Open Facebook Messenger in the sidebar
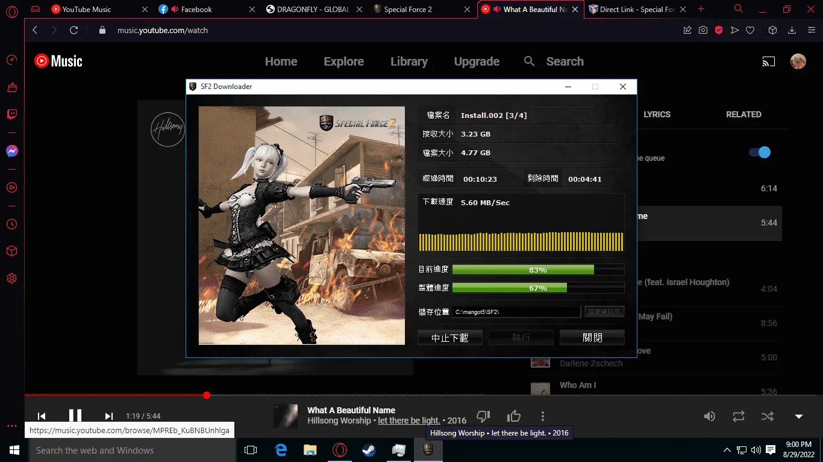The image size is (823, 462). [x=12, y=151]
